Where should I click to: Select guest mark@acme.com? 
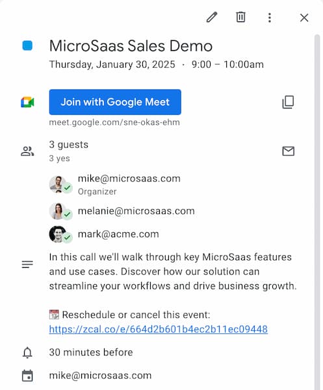point(118,234)
